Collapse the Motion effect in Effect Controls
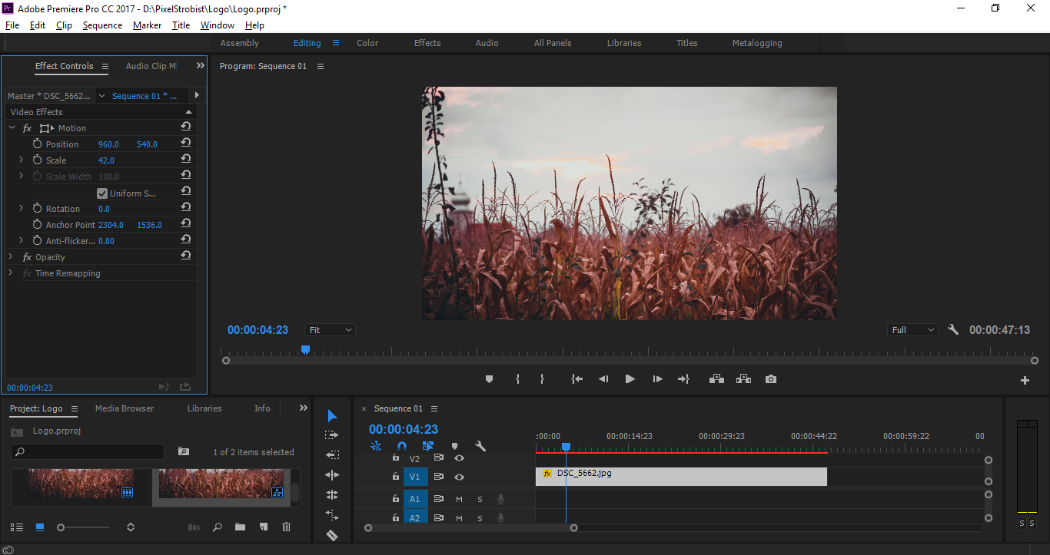1050x555 pixels. (x=11, y=127)
